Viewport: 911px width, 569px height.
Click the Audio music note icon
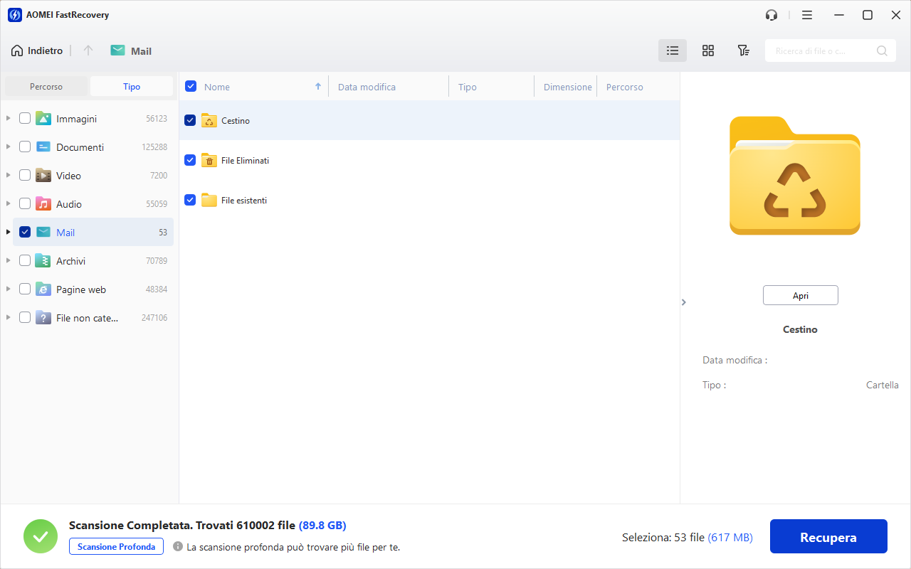coord(43,203)
